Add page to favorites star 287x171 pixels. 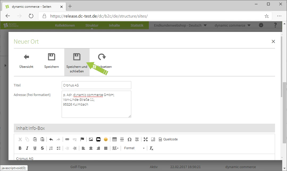(x=267, y=16)
